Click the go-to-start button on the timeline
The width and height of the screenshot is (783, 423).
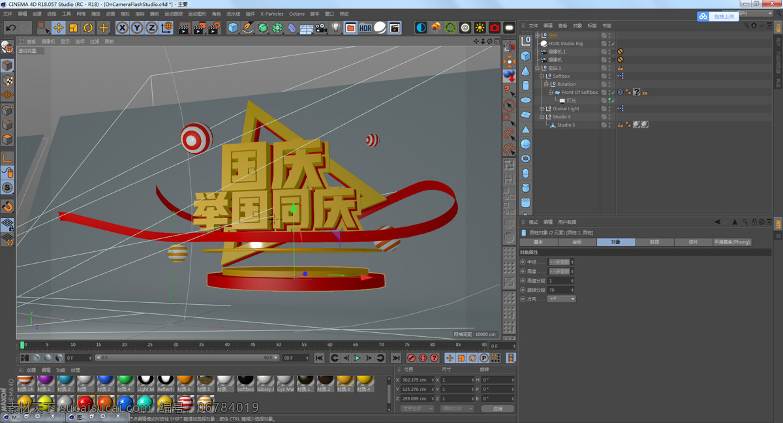click(319, 358)
